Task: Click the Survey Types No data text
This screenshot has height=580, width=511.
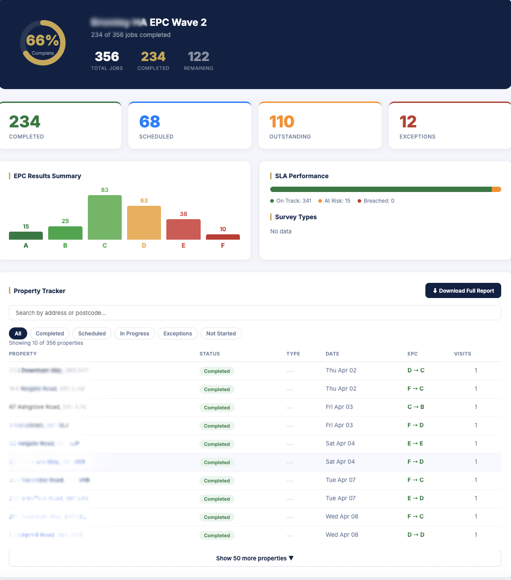Action: 281,231
